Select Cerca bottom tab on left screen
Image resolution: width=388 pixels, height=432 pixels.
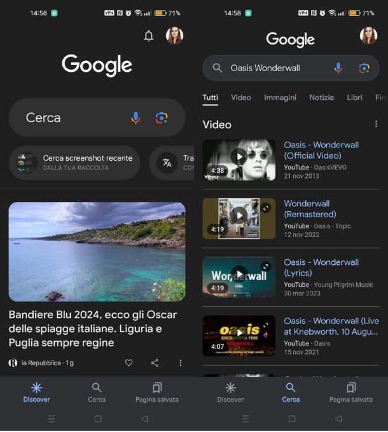point(97,393)
